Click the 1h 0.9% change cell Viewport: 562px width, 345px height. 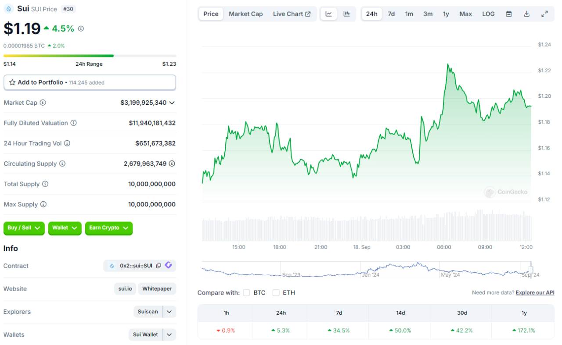(x=226, y=331)
